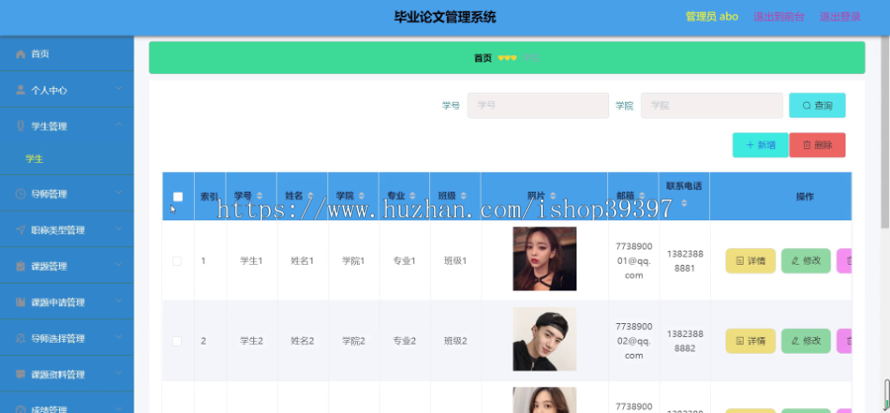Open the 课题申请管理 sidebar menu
Screen dimensions: 890x413
[x=67, y=302]
